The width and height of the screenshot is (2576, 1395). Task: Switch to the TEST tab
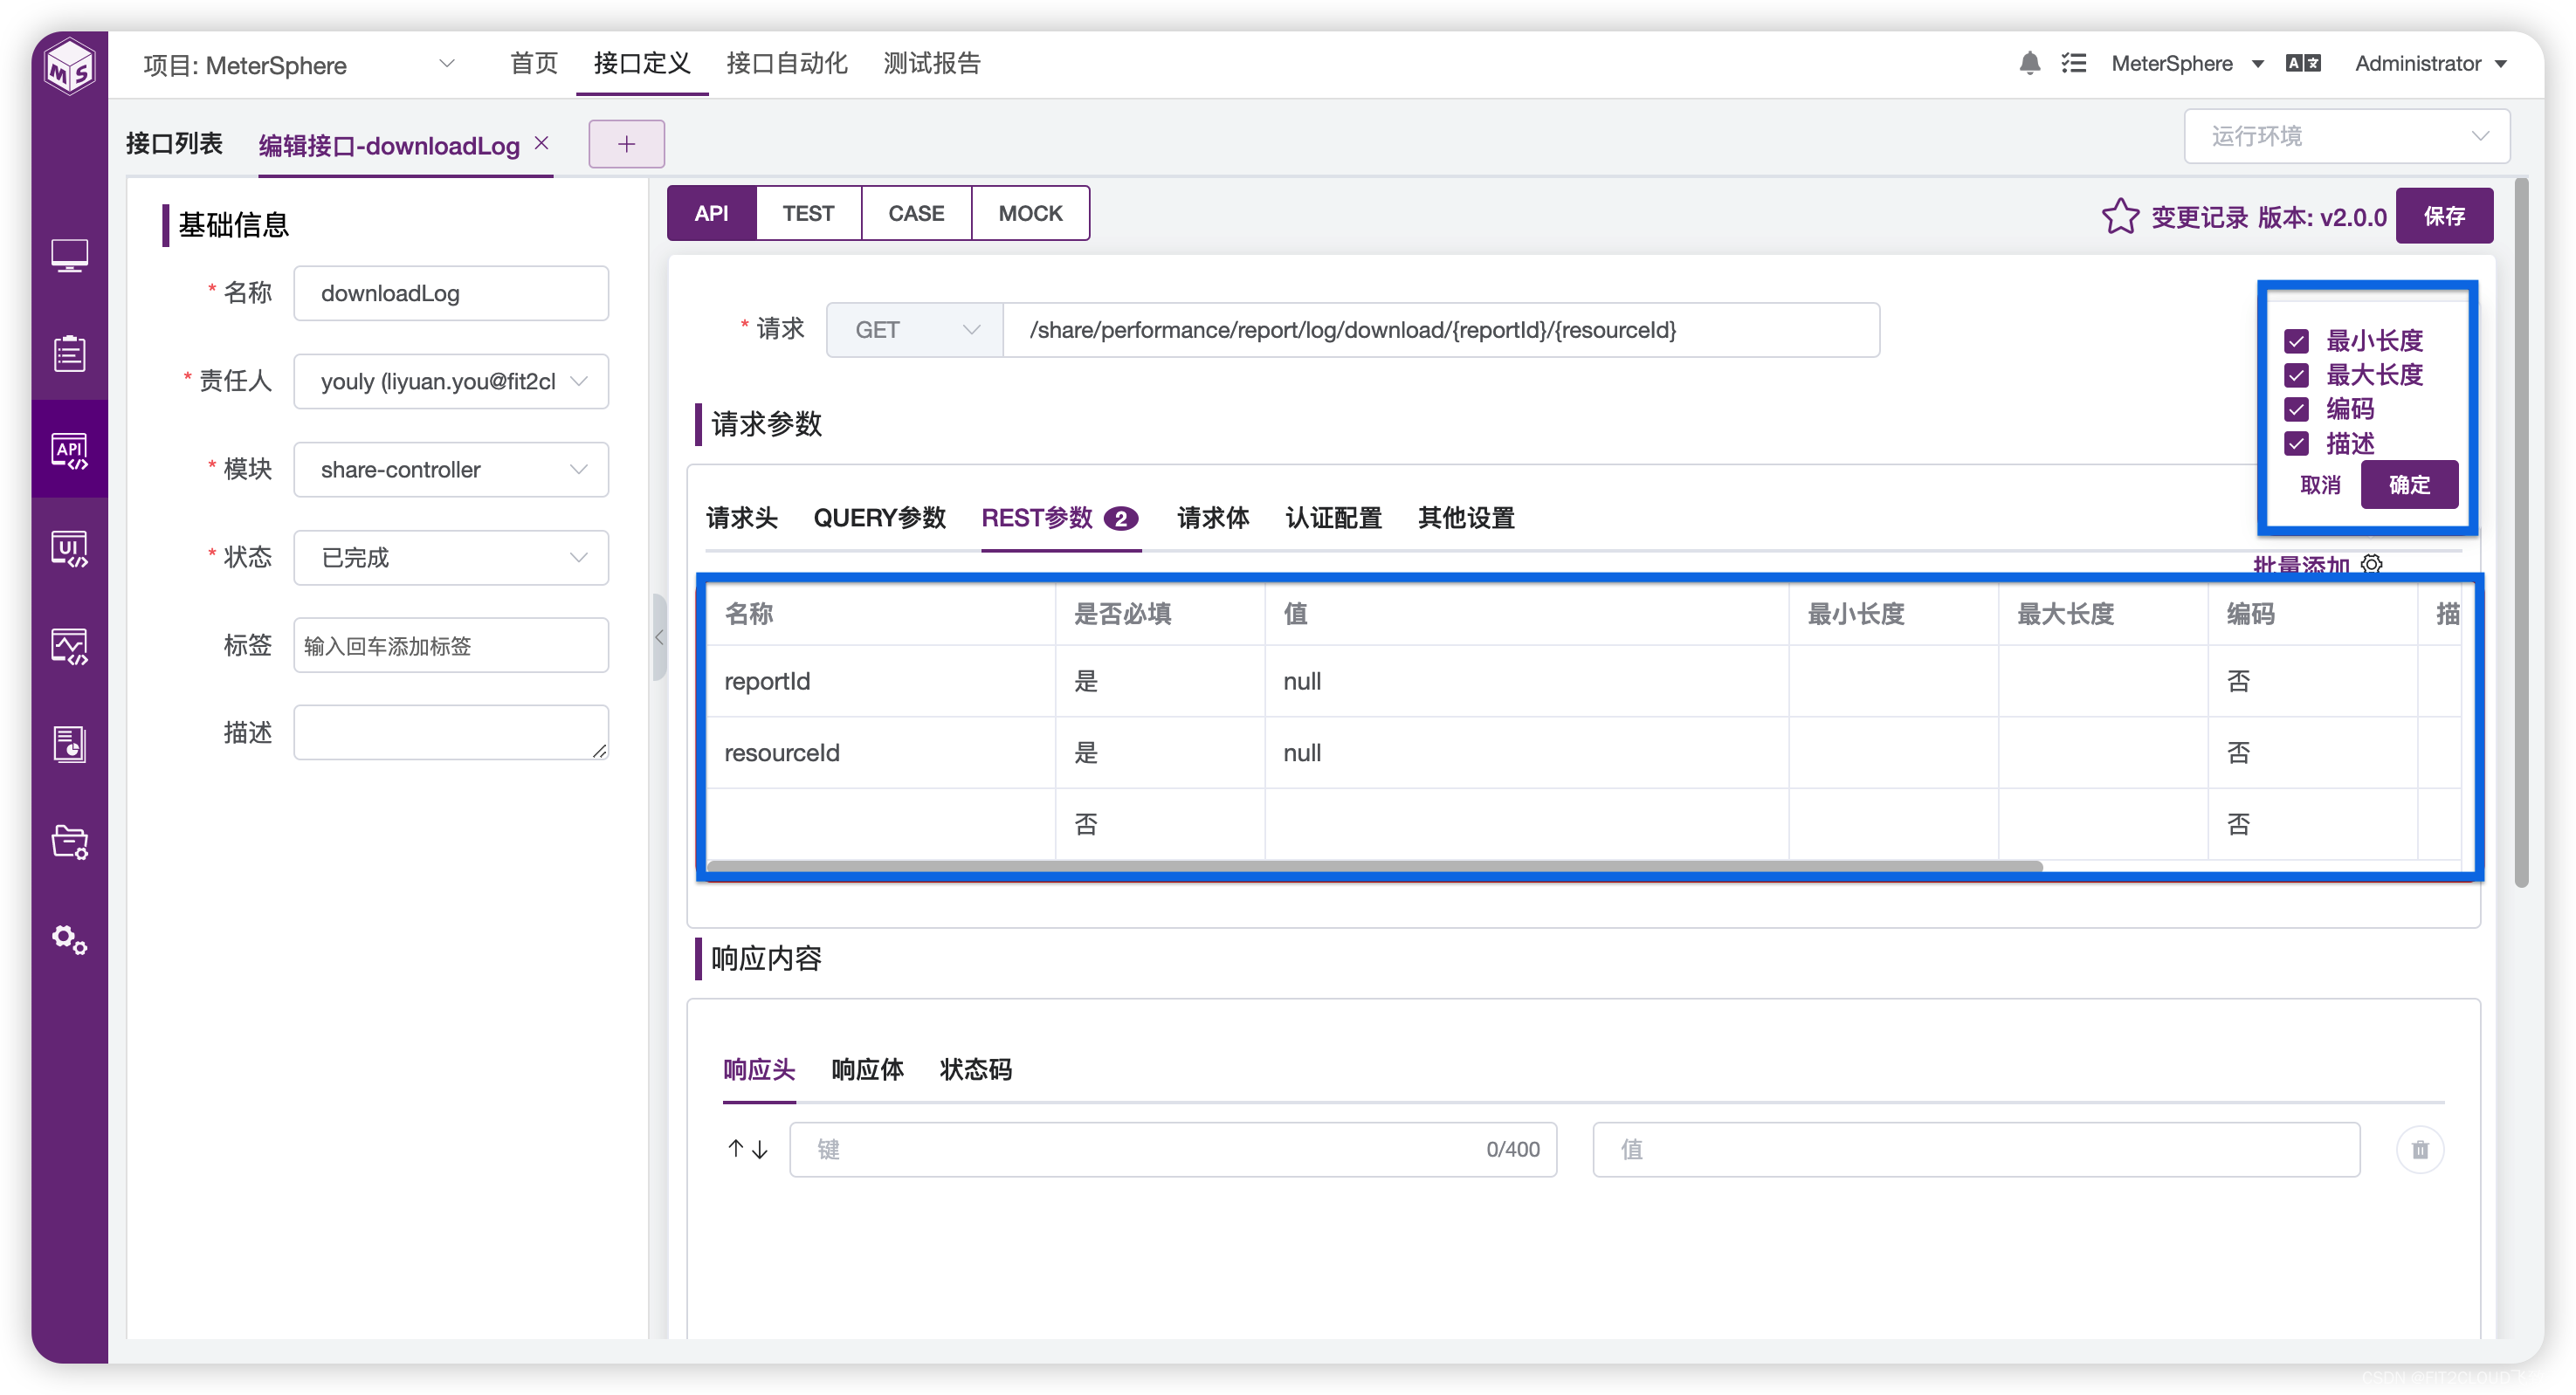804,211
